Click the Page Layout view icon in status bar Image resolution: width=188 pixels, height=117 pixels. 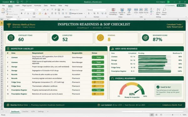[x=156, y=115]
